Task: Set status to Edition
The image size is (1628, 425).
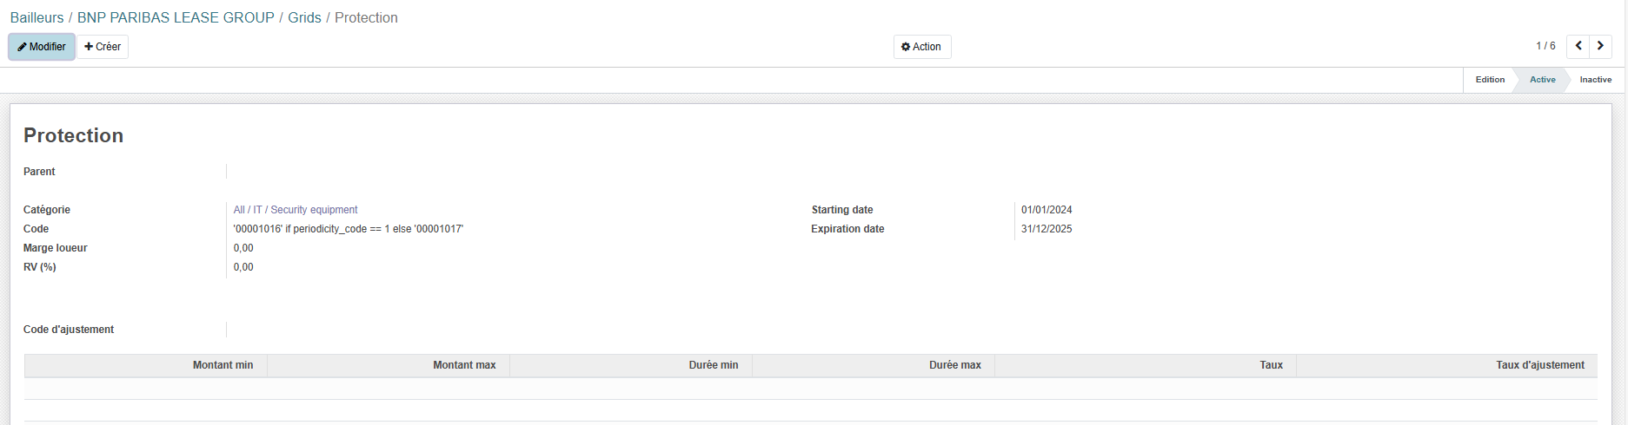Action: [x=1489, y=80]
